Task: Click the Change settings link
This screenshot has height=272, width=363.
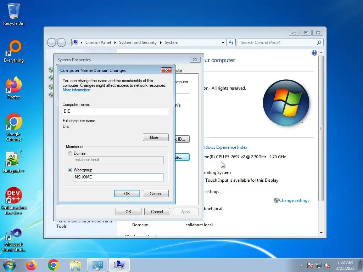Action: click(294, 200)
